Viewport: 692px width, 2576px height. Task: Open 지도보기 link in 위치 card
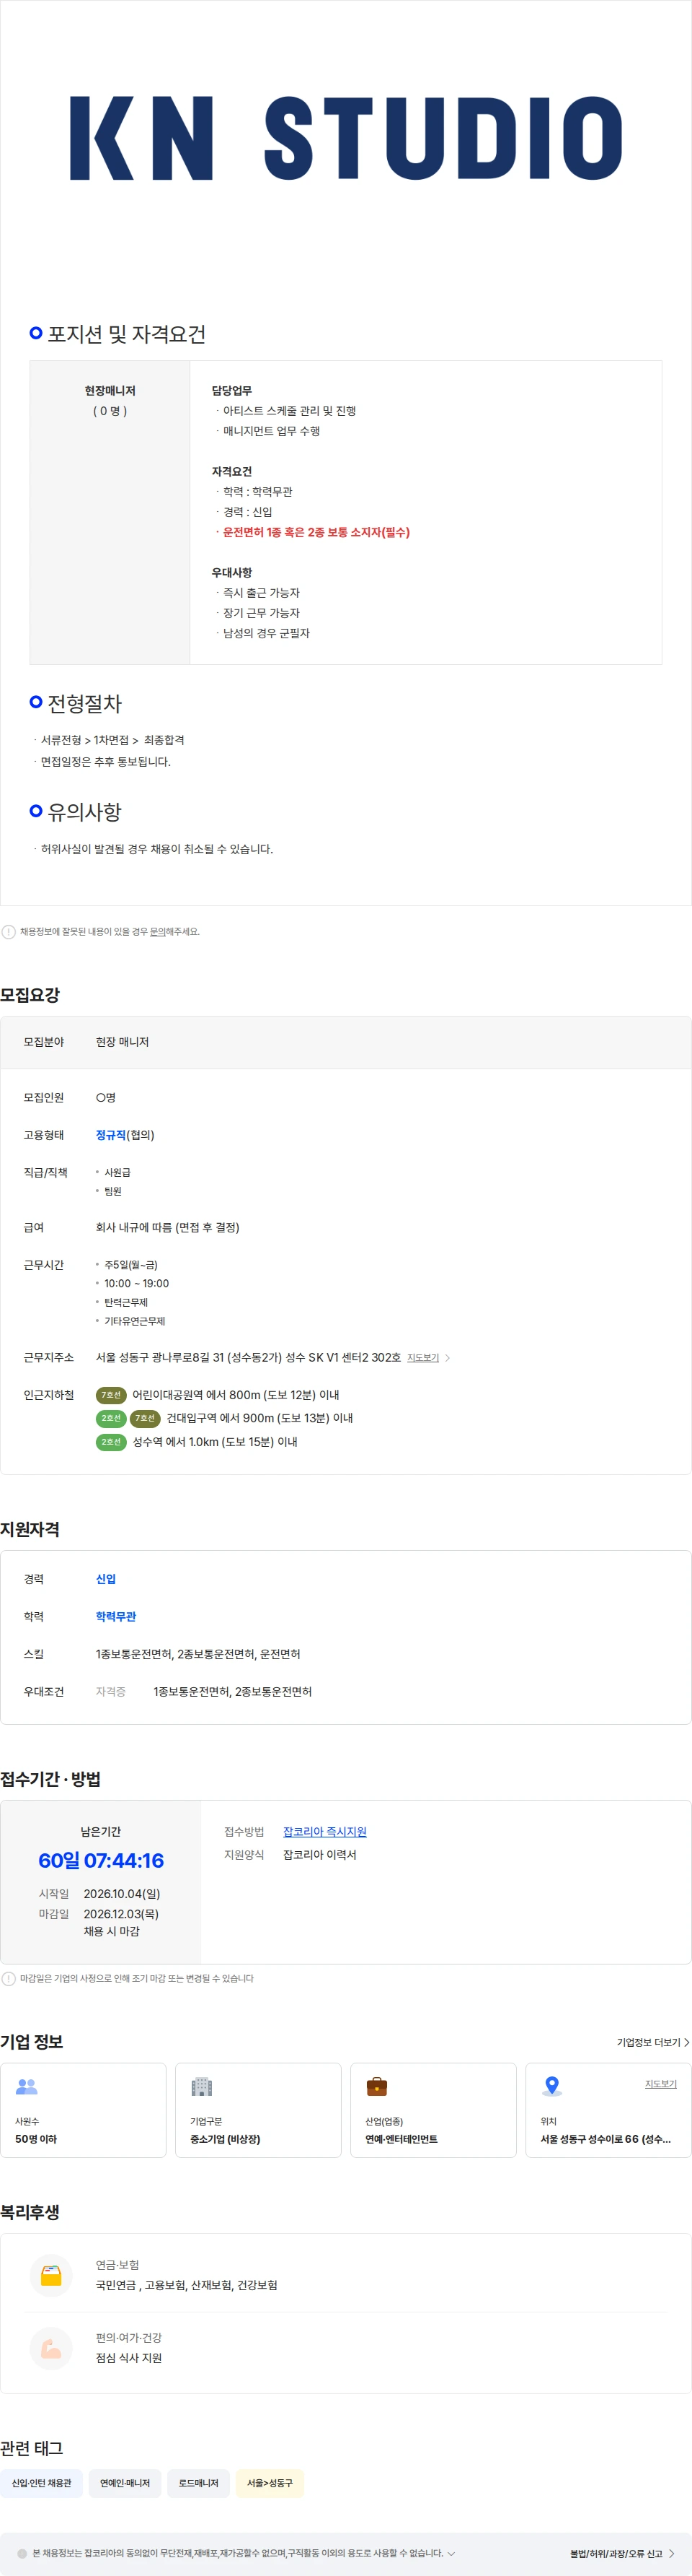click(x=660, y=2084)
